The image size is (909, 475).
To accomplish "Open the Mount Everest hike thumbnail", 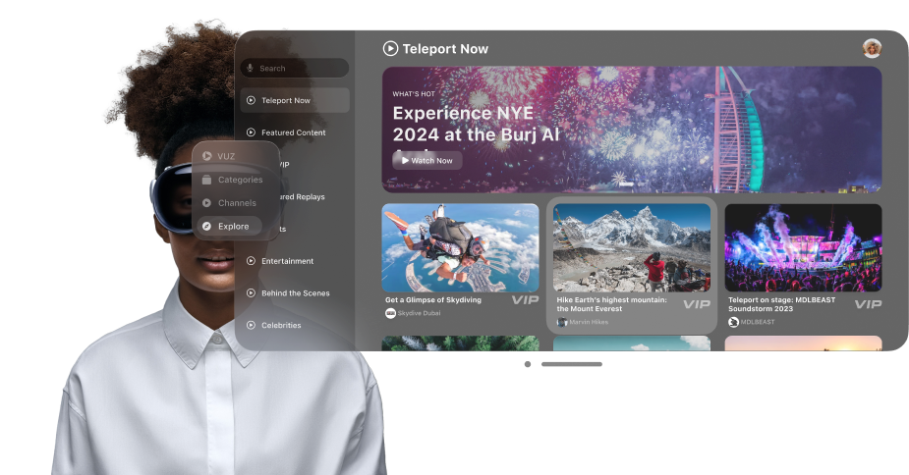I will pos(632,248).
